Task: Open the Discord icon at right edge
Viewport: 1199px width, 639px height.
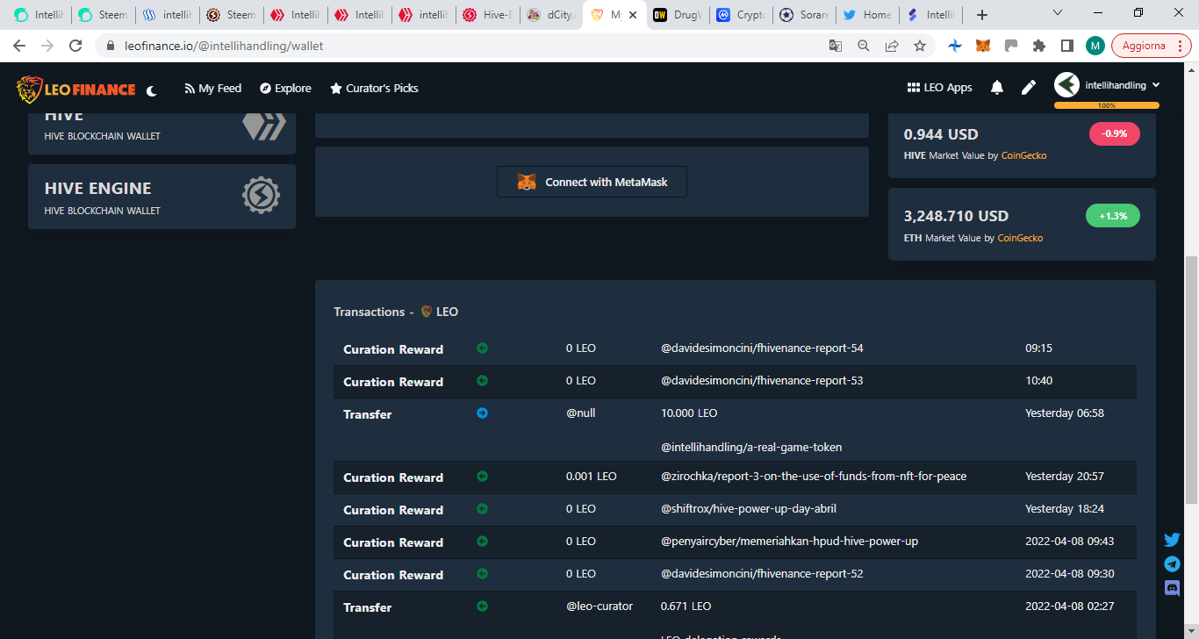Action: tap(1172, 588)
